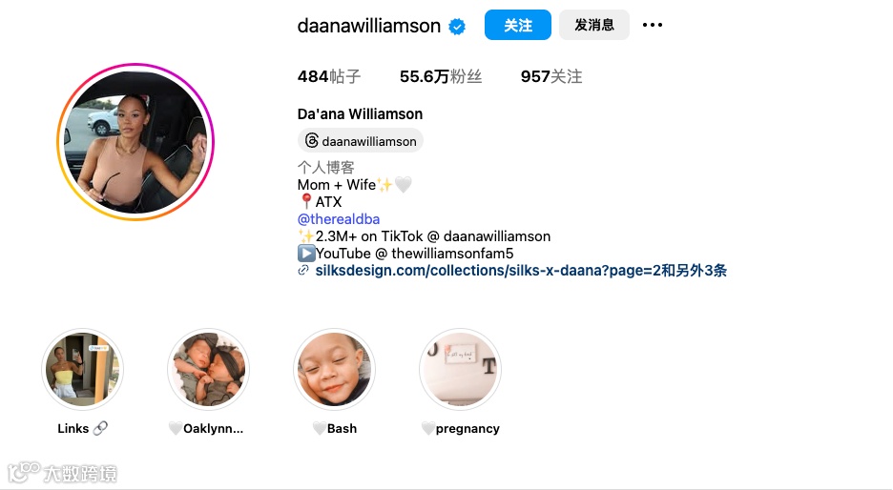
Task: Click the Links highlight label text
Action: (x=73, y=429)
